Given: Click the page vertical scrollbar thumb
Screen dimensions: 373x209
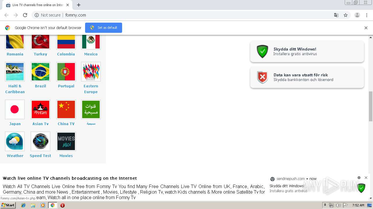Looking at the screenshot, I should click(371, 106).
